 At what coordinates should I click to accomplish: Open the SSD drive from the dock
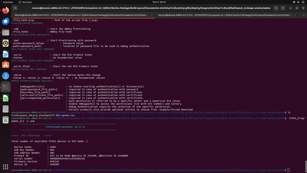(x=6, y=109)
